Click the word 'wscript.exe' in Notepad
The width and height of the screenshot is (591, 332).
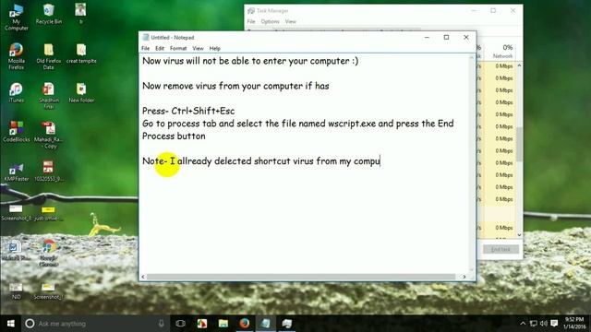pyautogui.click(x=352, y=124)
